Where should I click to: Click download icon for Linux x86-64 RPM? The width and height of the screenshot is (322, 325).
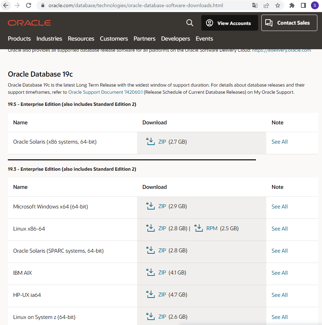(199, 228)
